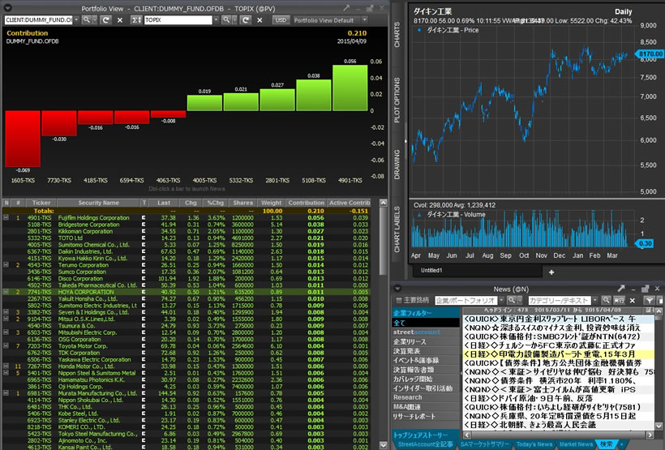Toggle the 主要銘柄 checkbox in News

tap(399, 300)
